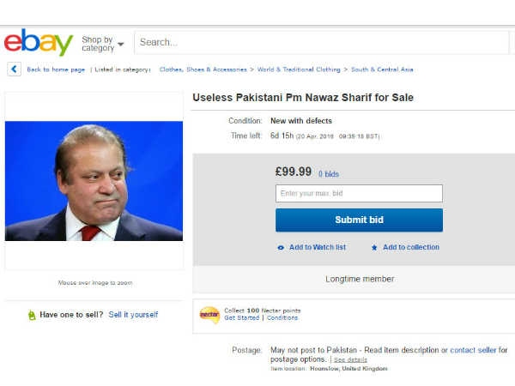This screenshot has width=515, height=386.
Task: Click the star icon beside Add to collection
Action: click(x=374, y=248)
